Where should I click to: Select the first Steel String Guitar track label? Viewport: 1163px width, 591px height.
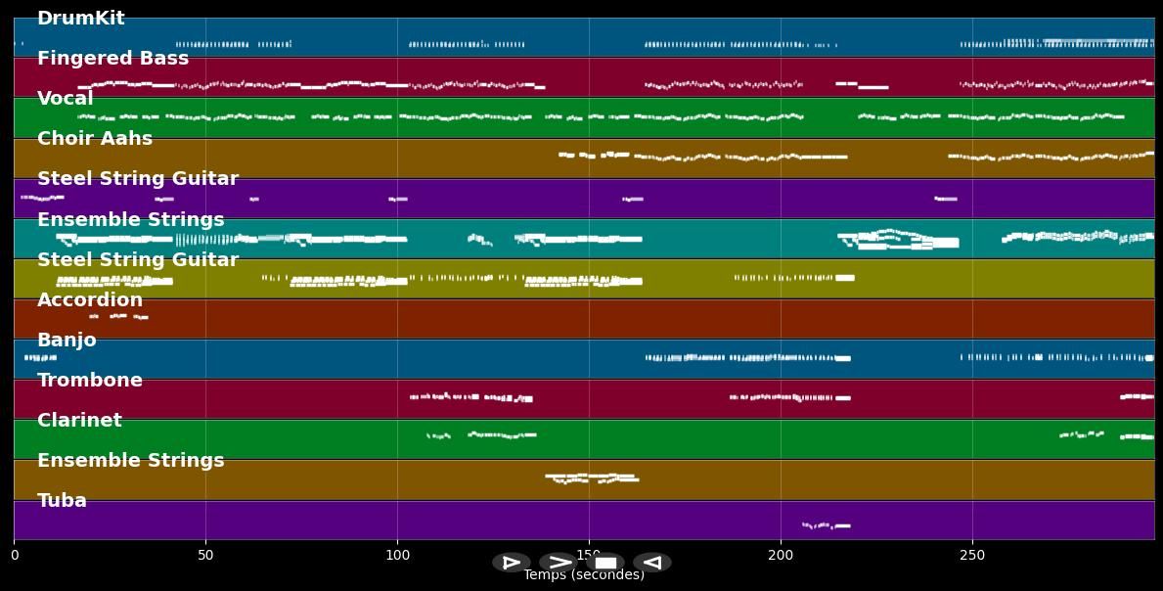138,178
